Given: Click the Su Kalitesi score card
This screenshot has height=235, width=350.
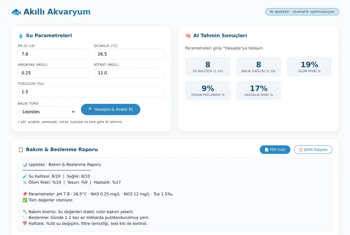Looking at the screenshot, I should point(208,67).
